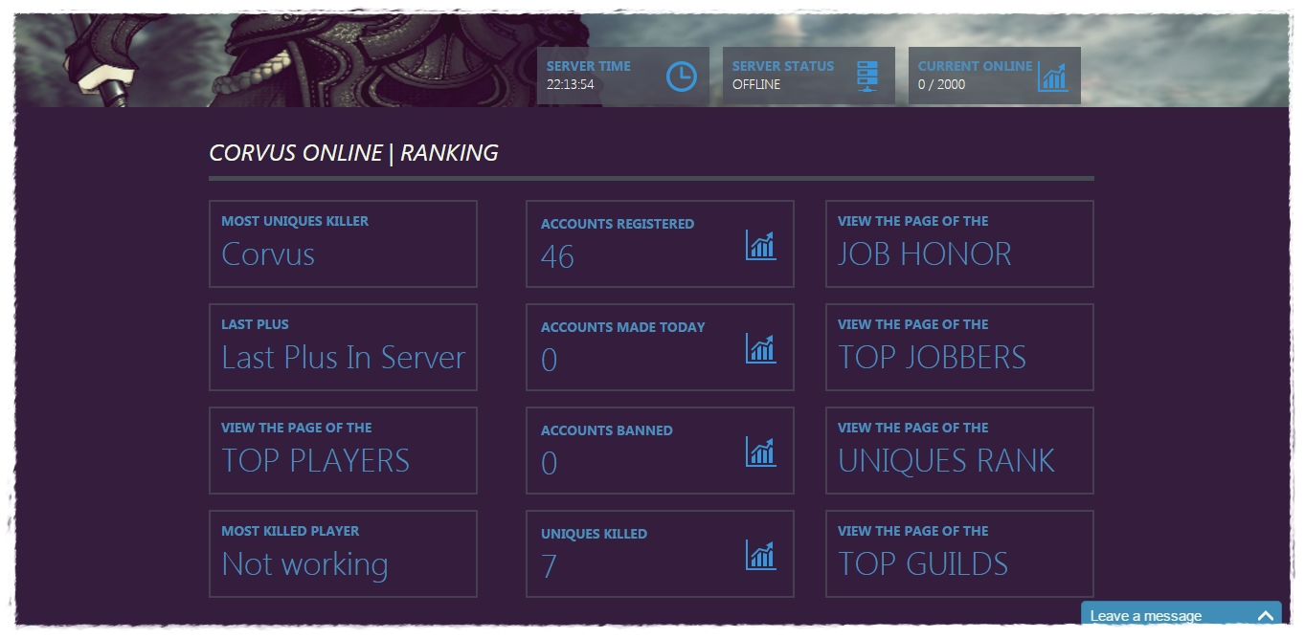Screen dimensions: 1305x639
Task: Click the SERVER STATUS label
Action: coord(783,66)
